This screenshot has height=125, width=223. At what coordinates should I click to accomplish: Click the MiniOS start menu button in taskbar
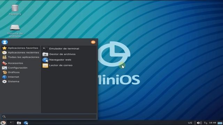(x=3, y=123)
